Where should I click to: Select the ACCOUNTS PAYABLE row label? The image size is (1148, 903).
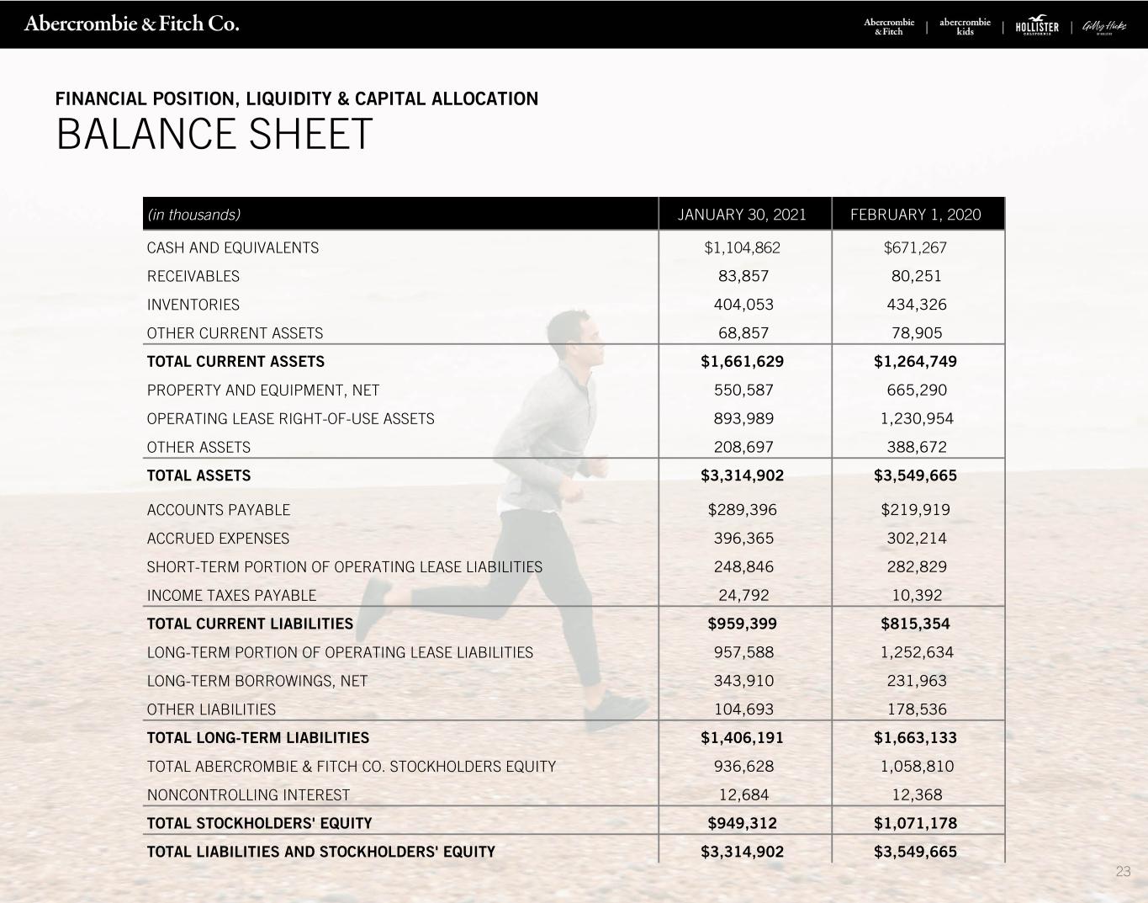pos(219,510)
